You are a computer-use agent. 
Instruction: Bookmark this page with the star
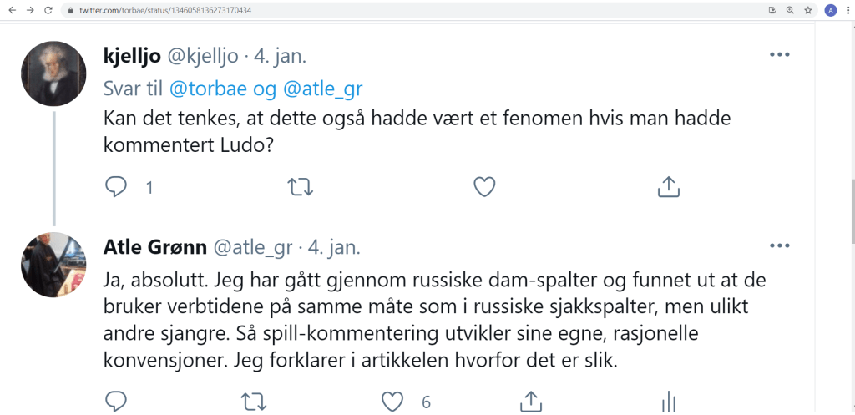click(808, 10)
